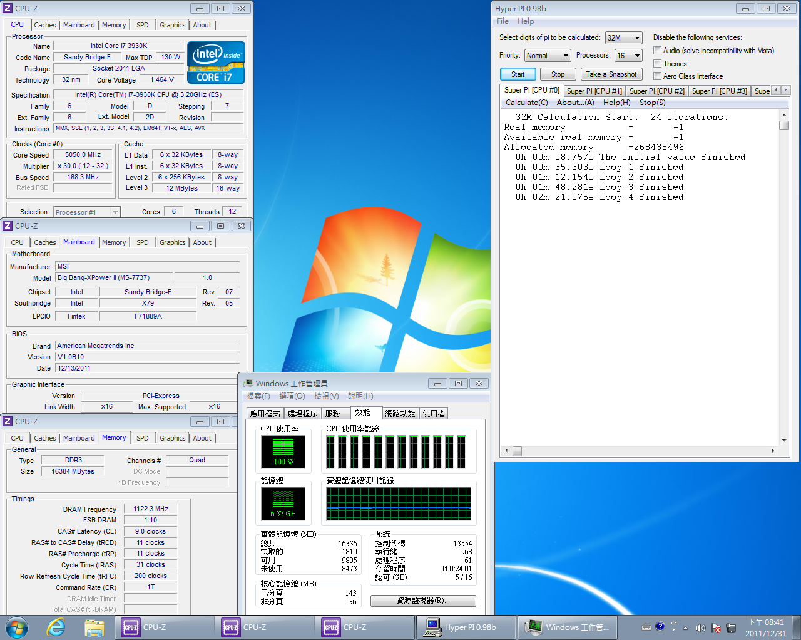Click the Show Desktop strip at the taskbar end
The height and width of the screenshot is (640, 801).
pos(796,627)
